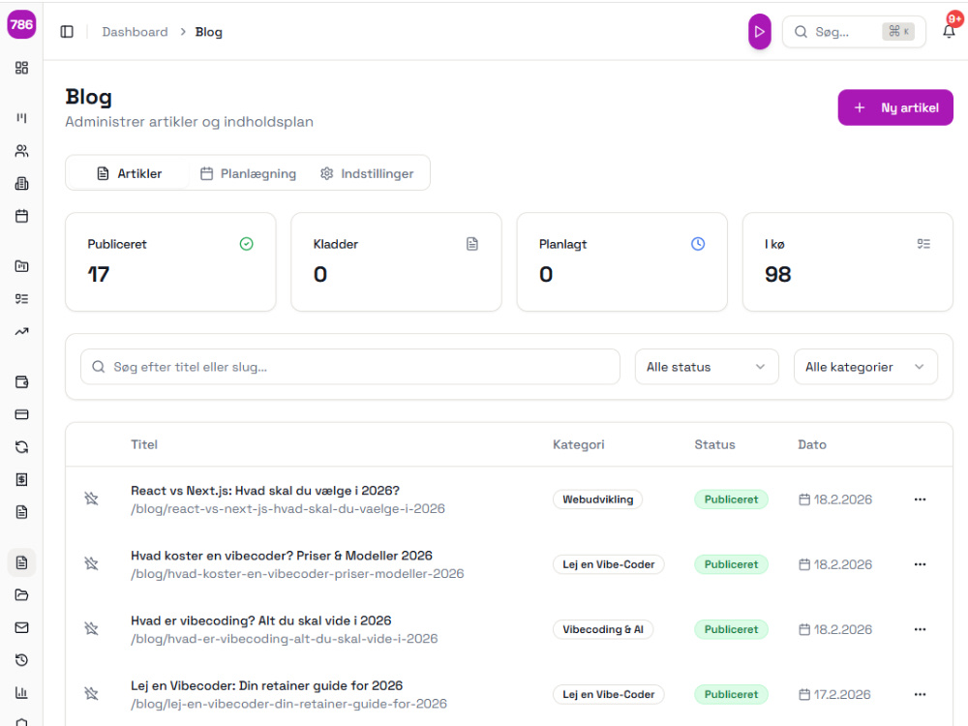Click the Dato column header
The image size is (968, 726).
point(812,444)
